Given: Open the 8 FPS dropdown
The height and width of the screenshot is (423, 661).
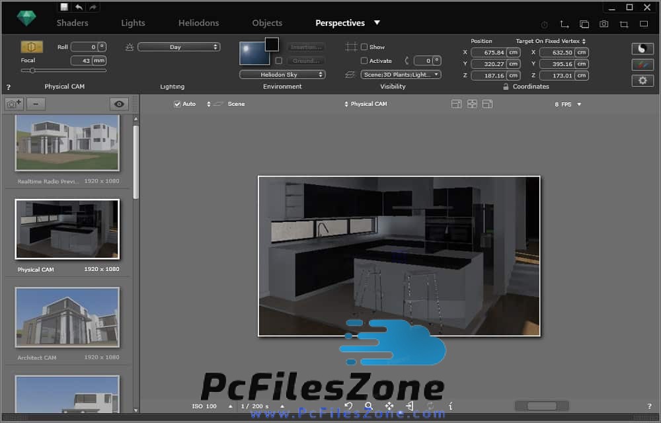Looking at the screenshot, I should point(568,104).
